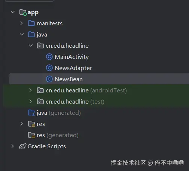Click the NewsBean class icon
The height and width of the screenshot is (171, 189).
(49, 79)
